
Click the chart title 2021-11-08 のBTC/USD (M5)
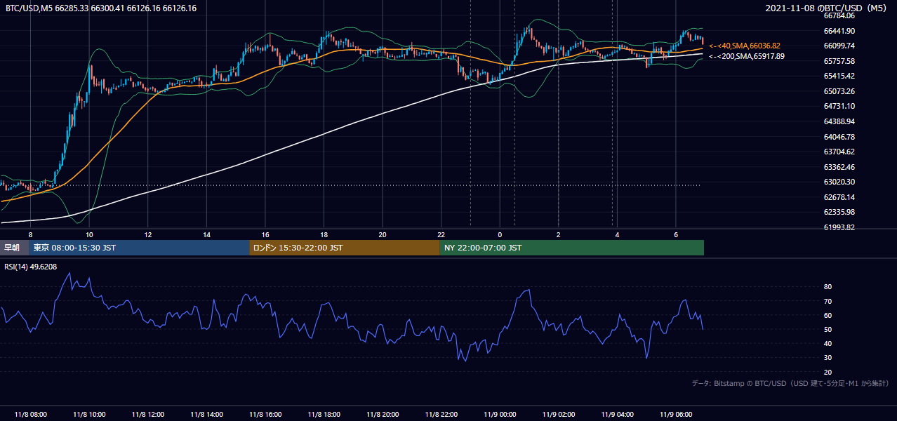[x=828, y=8]
